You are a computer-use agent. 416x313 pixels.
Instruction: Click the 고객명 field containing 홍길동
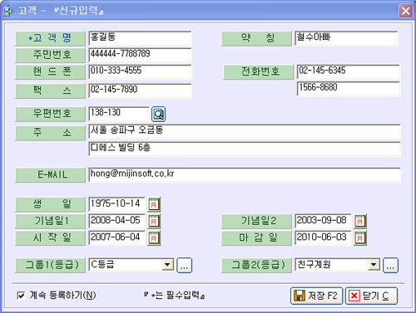(x=140, y=38)
